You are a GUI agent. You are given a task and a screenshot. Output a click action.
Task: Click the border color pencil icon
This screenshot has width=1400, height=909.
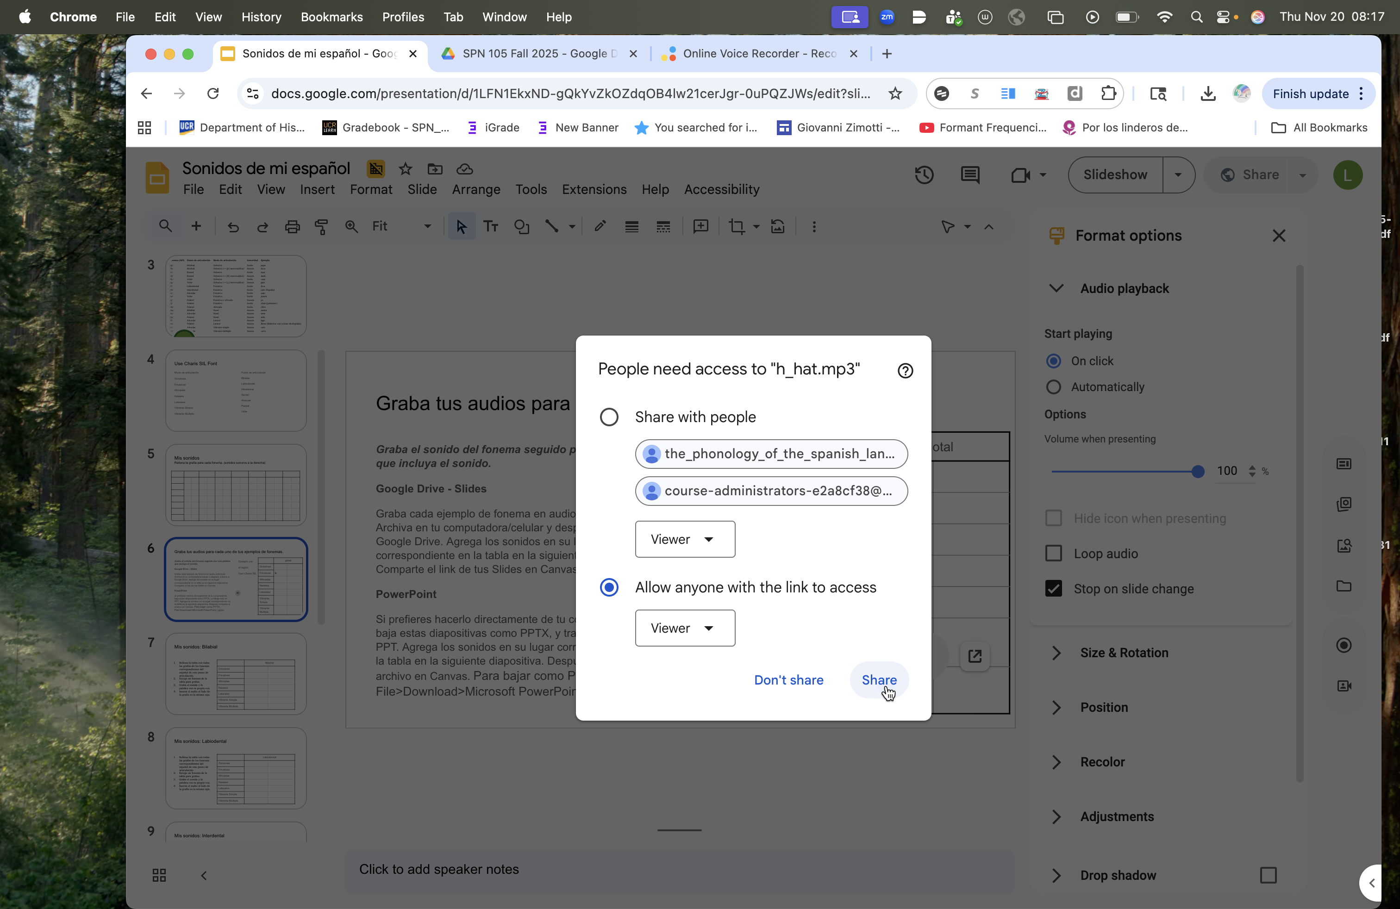click(600, 226)
